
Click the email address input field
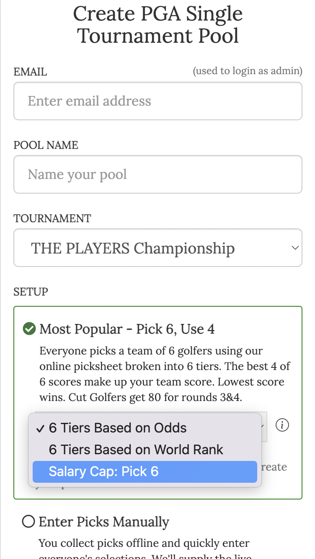(x=157, y=101)
